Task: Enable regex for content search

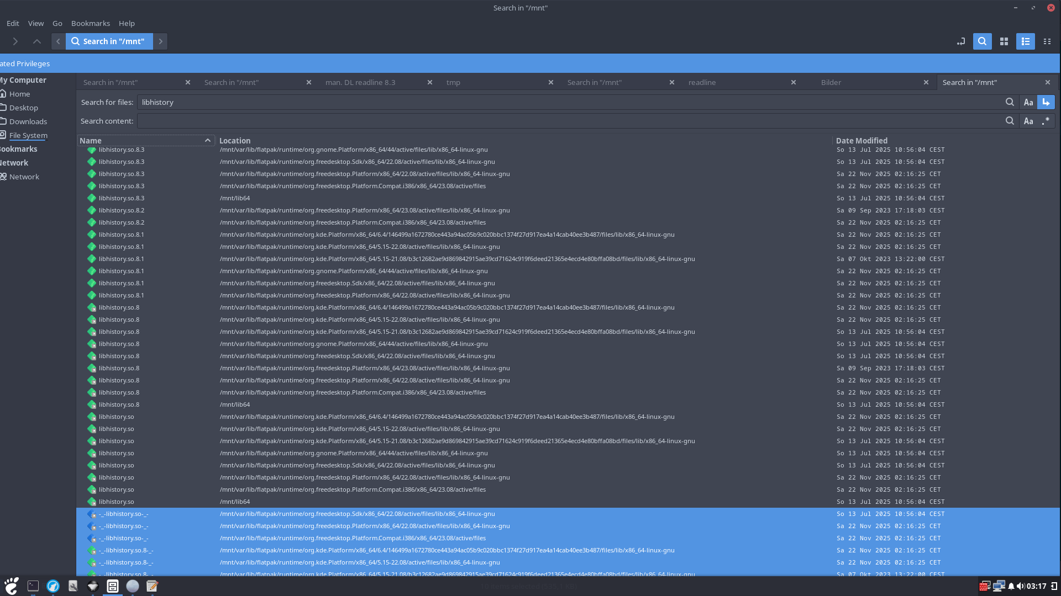Action: coord(1046,121)
